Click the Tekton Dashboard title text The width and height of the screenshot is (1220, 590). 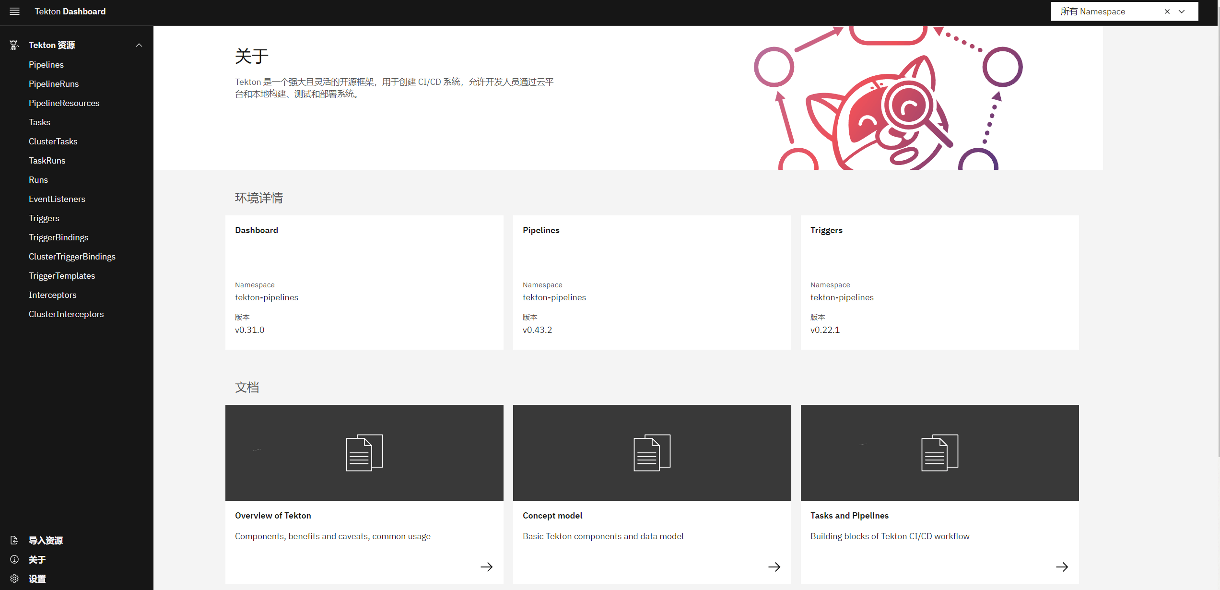(x=70, y=11)
